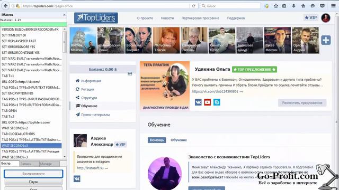
Task: Close the iMacros sidebar
Action: click(x=64, y=15)
